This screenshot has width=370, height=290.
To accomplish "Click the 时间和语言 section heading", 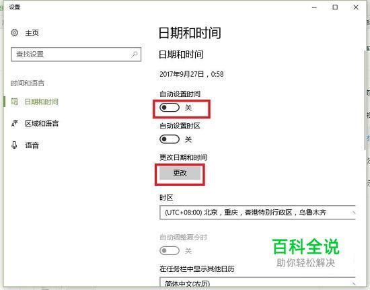I will pyautogui.click(x=28, y=83).
